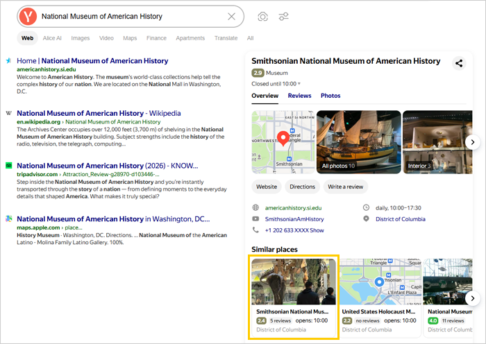Click the YouTube icon beside SmithsonianAmHistory
The image size is (486, 344).
[255, 219]
